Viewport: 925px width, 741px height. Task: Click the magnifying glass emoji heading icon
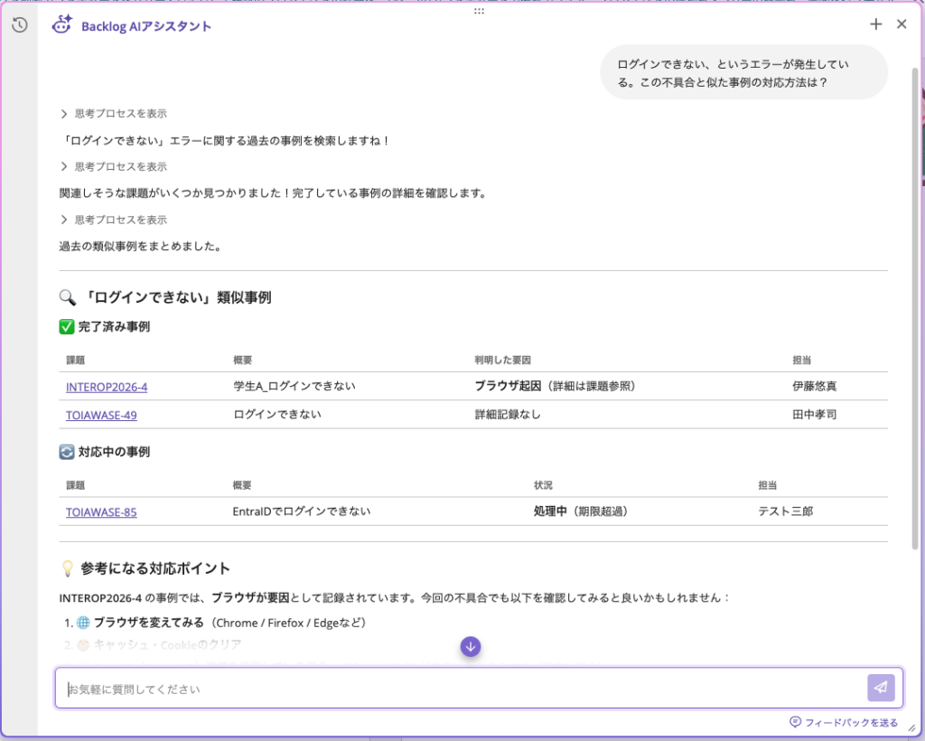tap(67, 297)
